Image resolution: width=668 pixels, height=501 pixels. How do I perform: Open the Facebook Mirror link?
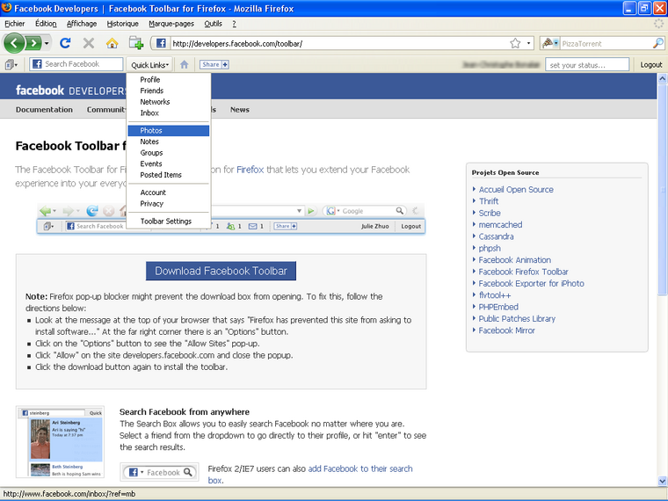click(x=506, y=330)
